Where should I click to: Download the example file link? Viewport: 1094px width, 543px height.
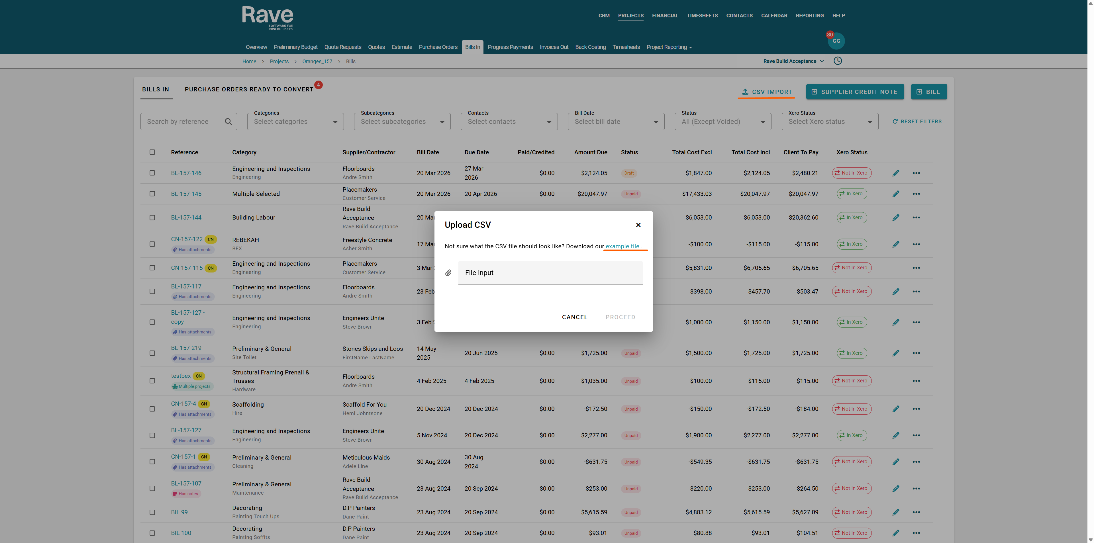pyautogui.click(x=622, y=246)
